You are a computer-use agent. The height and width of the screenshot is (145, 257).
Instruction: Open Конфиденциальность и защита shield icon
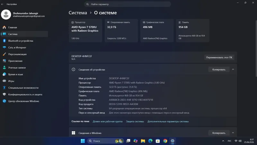pos(4,94)
